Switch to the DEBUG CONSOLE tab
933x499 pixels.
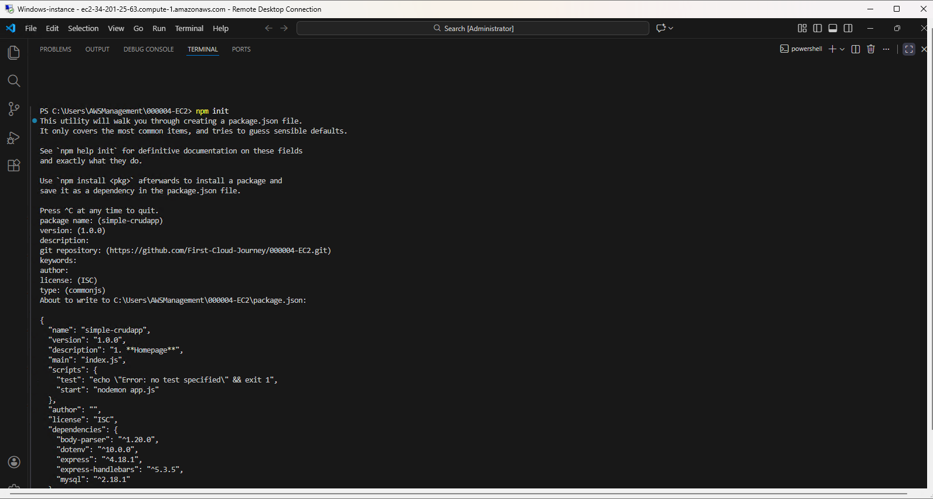pos(149,49)
